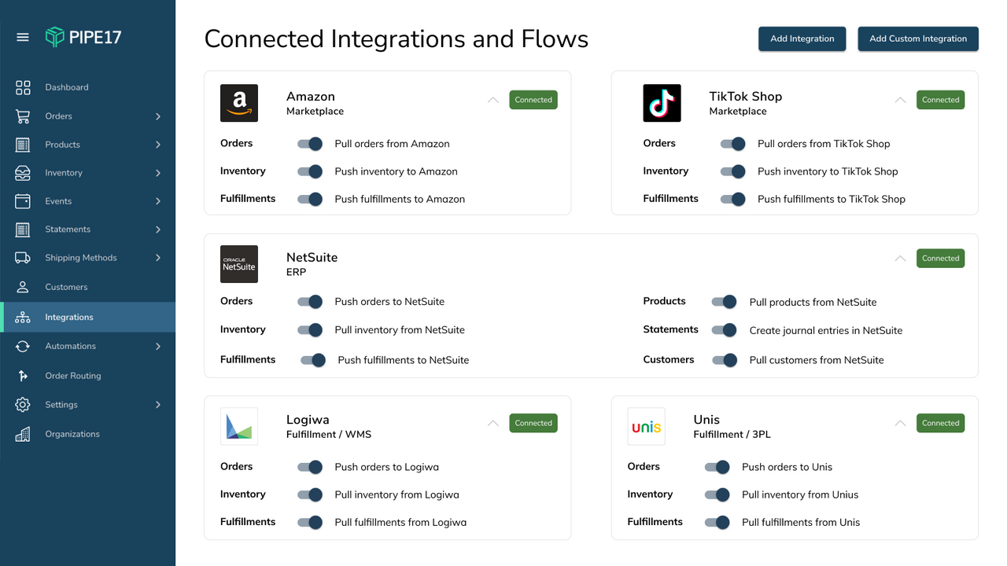Toggle Pull inventory from Unius
The width and height of the screenshot is (1007, 566).
tap(717, 494)
